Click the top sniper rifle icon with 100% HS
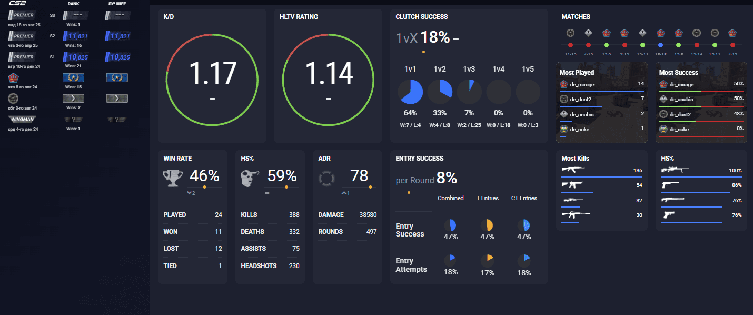The width and height of the screenshot is (753, 315). [x=675, y=170]
